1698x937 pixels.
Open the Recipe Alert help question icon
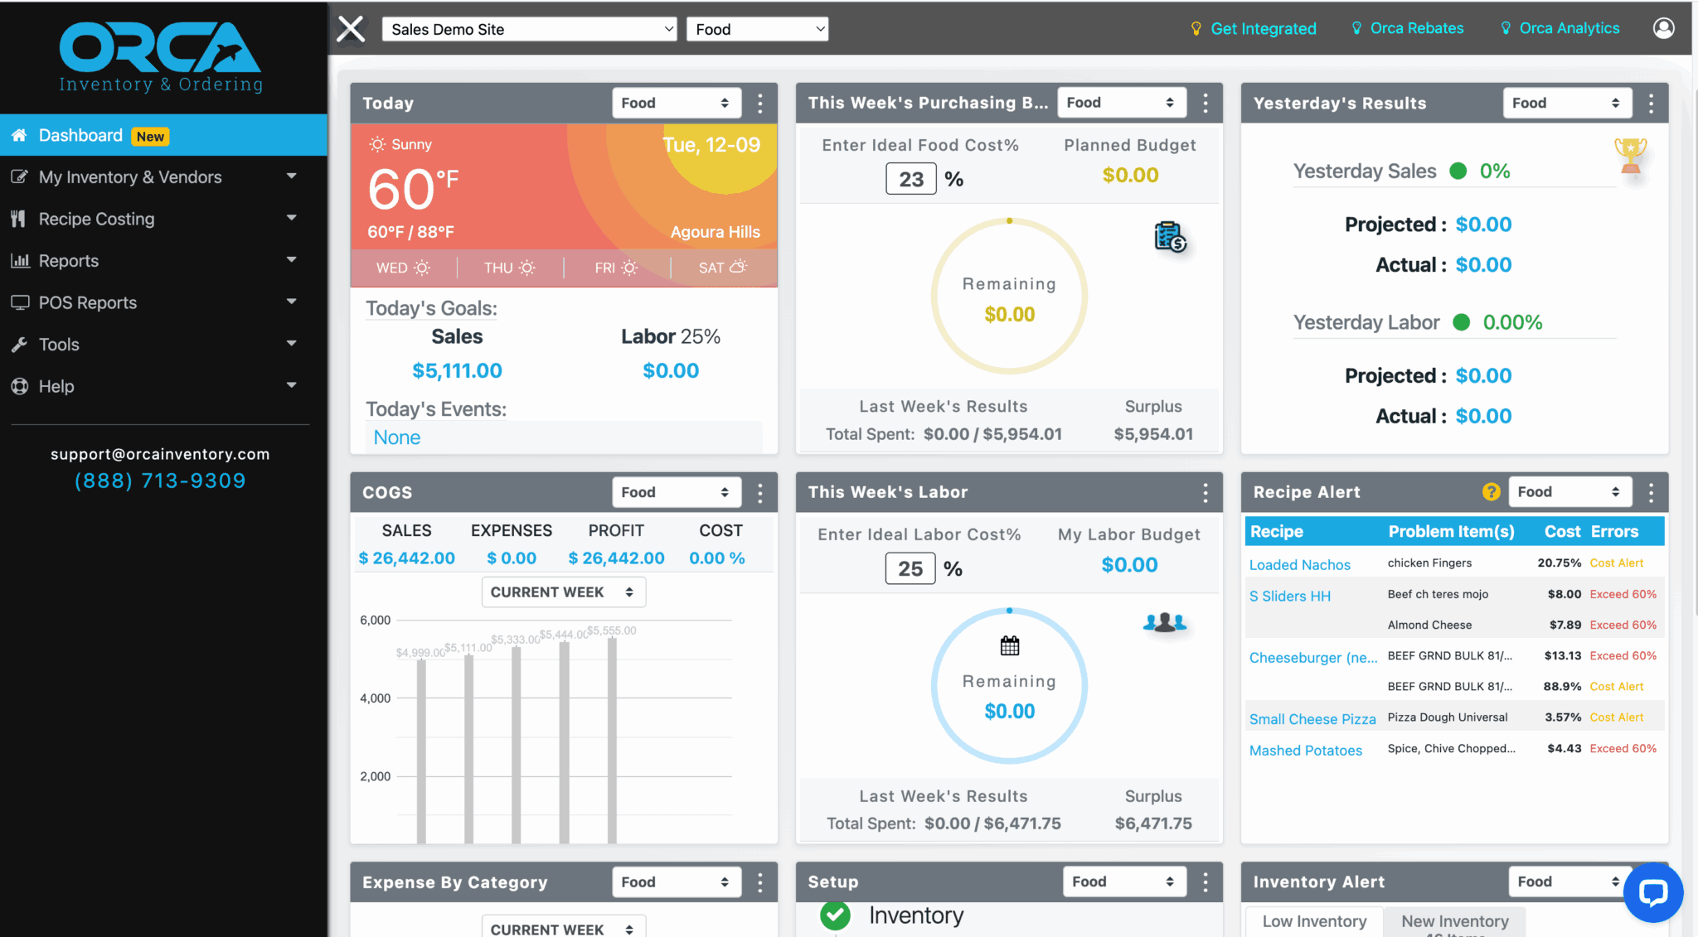[x=1491, y=492]
